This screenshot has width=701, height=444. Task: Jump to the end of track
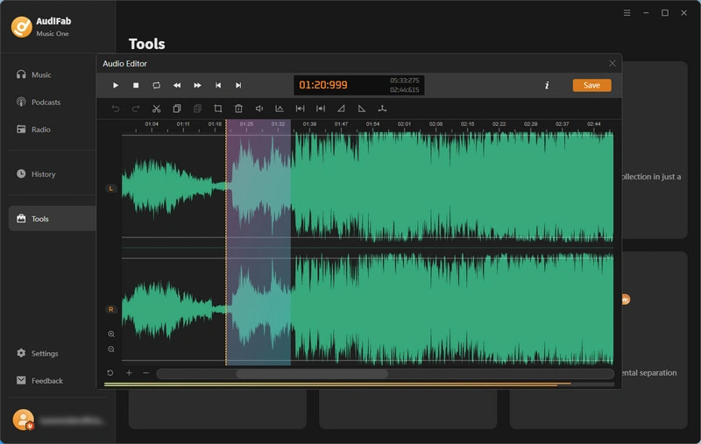point(238,85)
